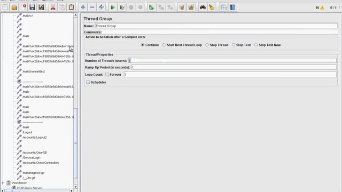
Task: Save test plan as new file
Action: [41, 7]
